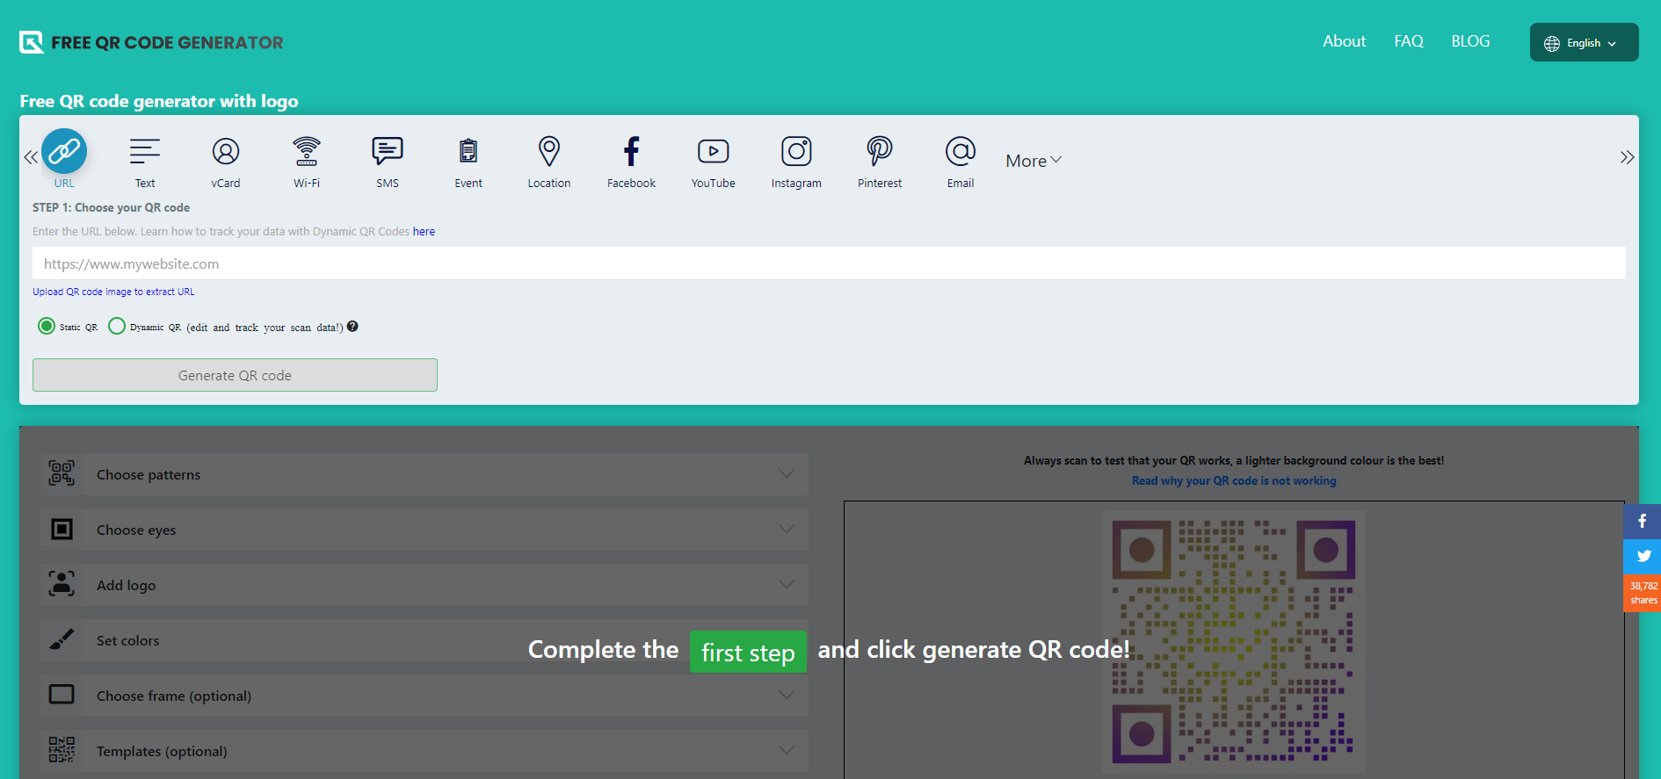Choose the Facebook QR type icon
Viewport: 1661px width, 779px height.
tap(631, 151)
